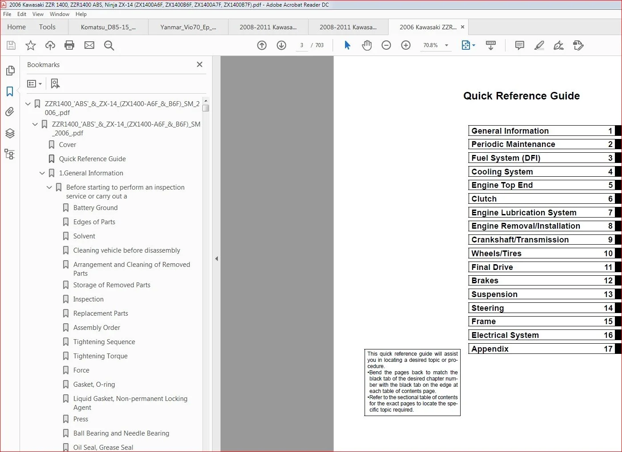Select the highlighter pen tool
This screenshot has width=622, height=452.
[539, 45]
